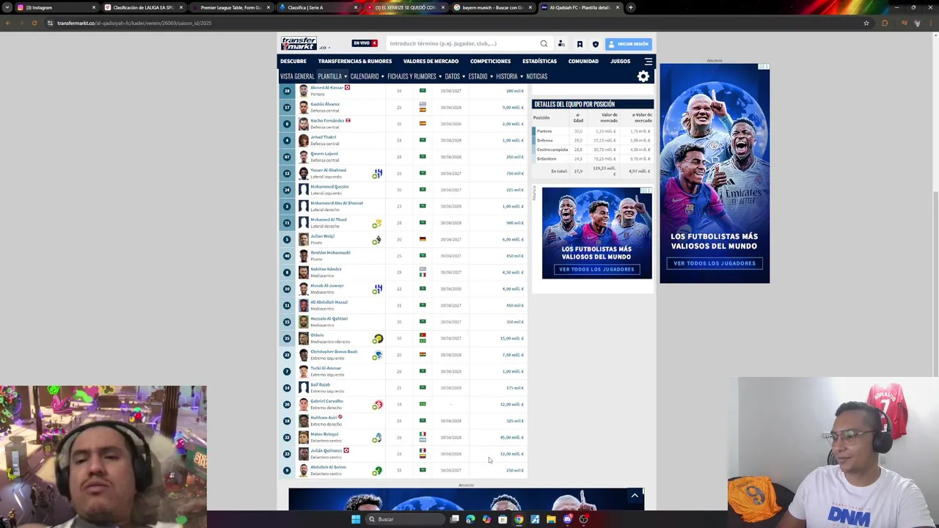Click Christopher Bonsu Baah's transfer club icon
The image size is (939, 528).
[x=377, y=355]
